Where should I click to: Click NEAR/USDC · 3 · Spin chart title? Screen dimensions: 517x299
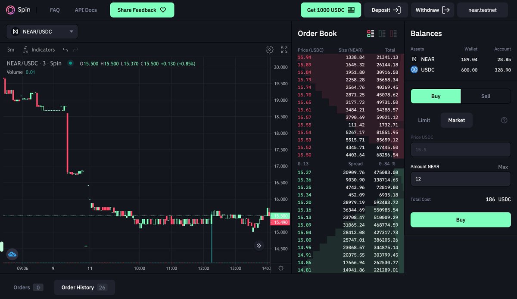click(x=34, y=63)
